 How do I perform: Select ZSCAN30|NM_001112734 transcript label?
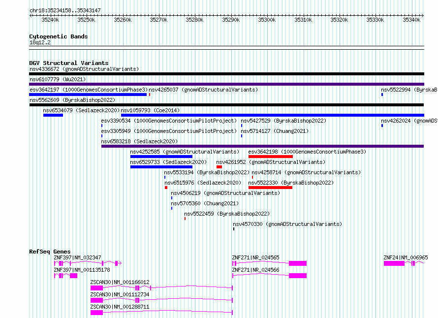120,294
